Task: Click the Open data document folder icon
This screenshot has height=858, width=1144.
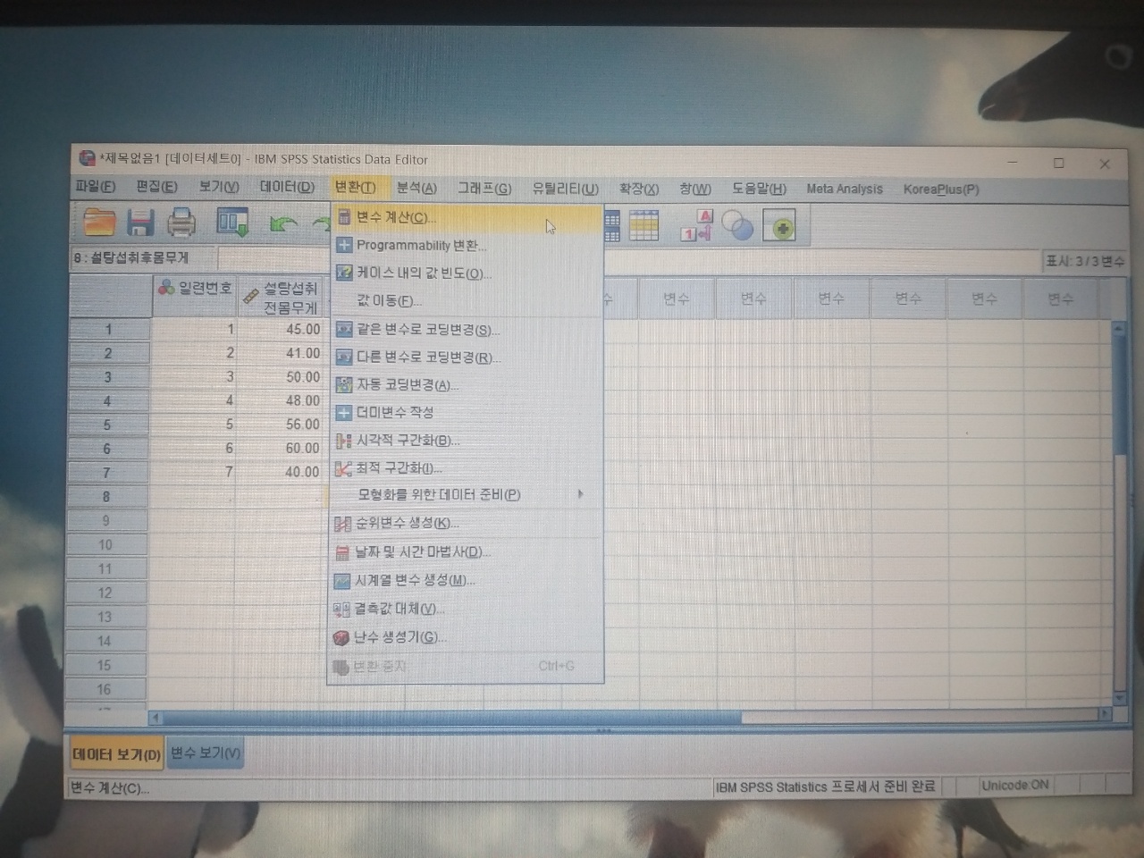Action: 99,222
